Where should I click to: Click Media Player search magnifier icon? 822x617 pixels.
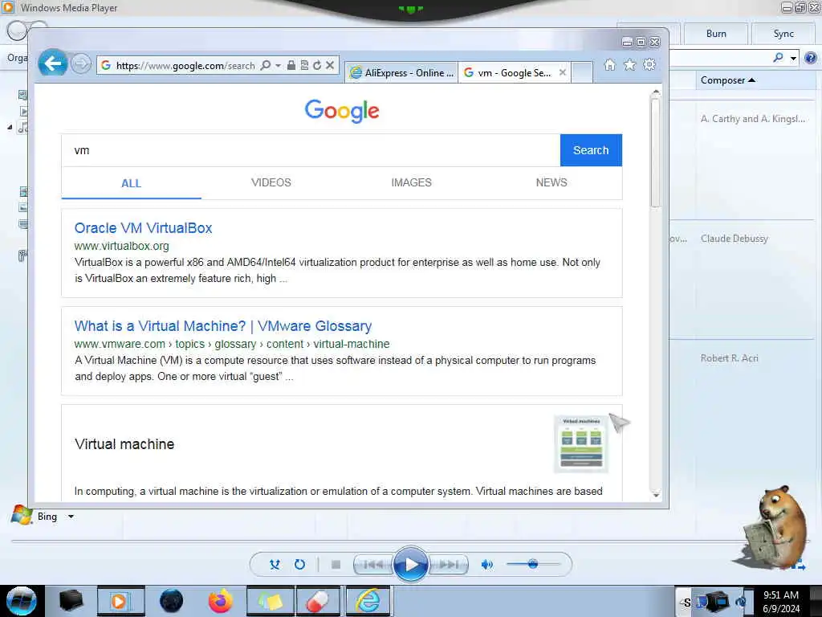[x=779, y=57]
